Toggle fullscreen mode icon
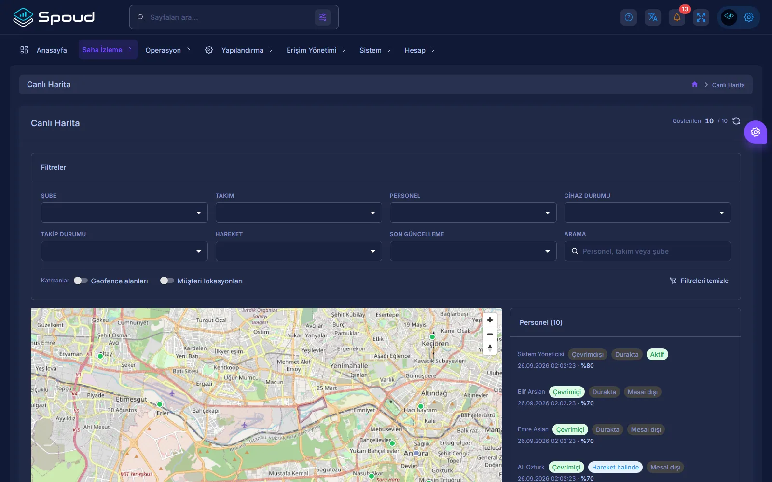Image resolution: width=772 pixels, height=482 pixels. (701, 17)
